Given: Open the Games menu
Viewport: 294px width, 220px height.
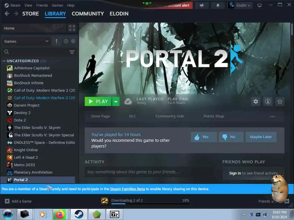Looking at the screenshot, I should tap(57, 5).
